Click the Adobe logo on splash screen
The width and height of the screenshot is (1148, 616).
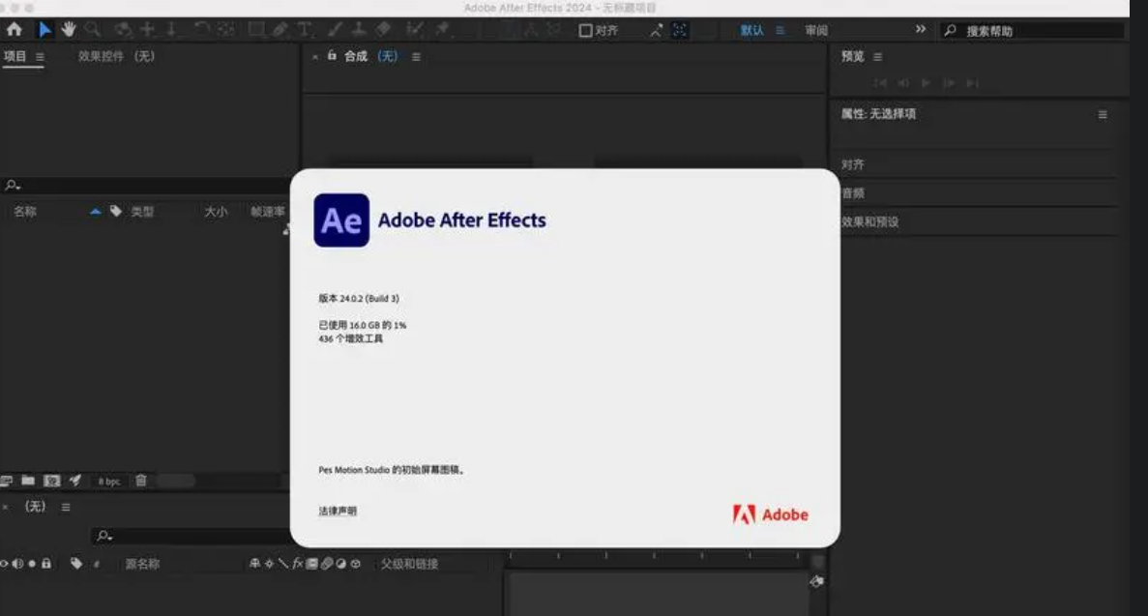[x=770, y=514]
